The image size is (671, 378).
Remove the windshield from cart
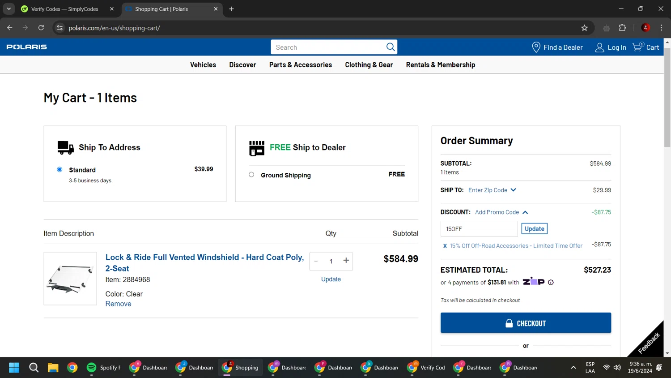(x=119, y=304)
